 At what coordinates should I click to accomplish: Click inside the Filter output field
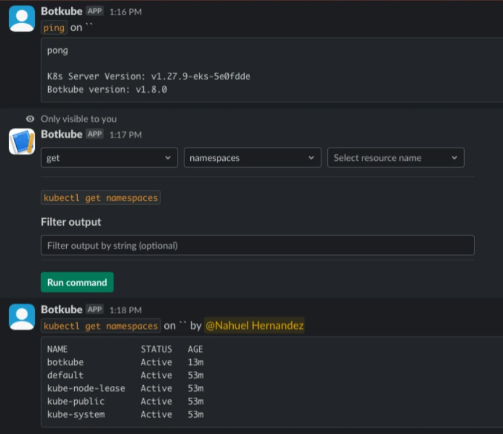[x=257, y=245]
